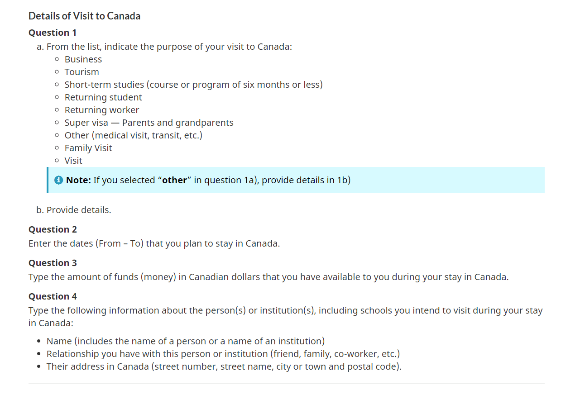Click the "Name (includes the name...)" bullet
580x395 pixels.
pos(186,341)
